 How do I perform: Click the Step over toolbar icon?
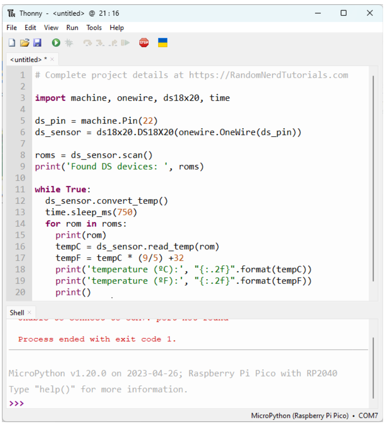pos(87,43)
